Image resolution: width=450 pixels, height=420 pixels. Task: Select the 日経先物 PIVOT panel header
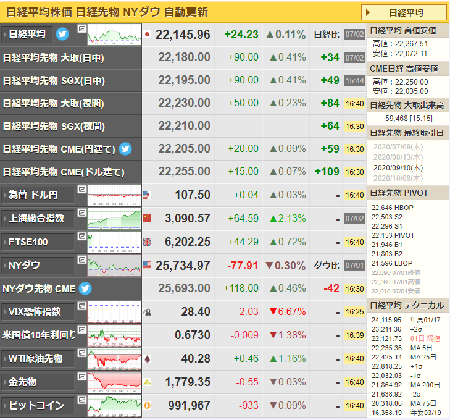point(407,193)
